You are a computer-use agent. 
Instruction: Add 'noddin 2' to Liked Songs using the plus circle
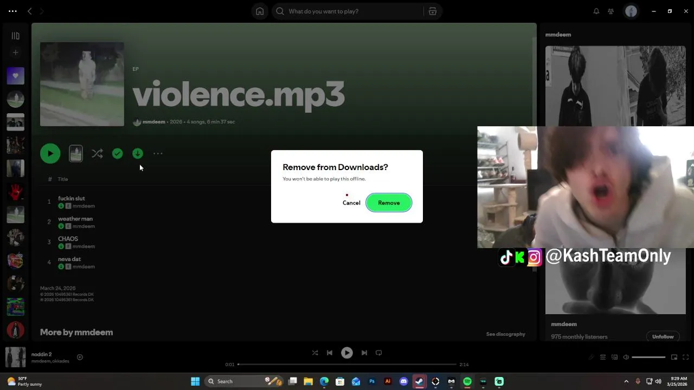point(80,357)
